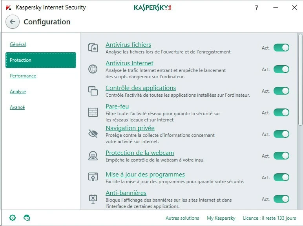Open settings via the bottom-left gear icon

click(x=13, y=218)
